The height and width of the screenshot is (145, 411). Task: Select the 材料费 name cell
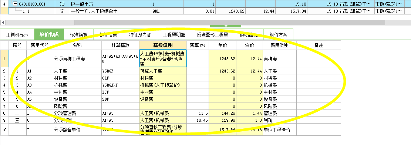click(x=77, y=78)
